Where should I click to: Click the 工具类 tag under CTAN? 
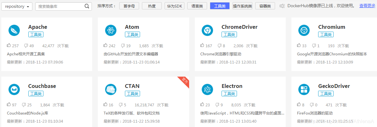click(132, 94)
